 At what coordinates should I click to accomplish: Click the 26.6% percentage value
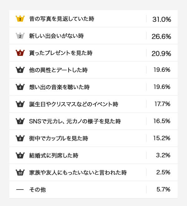click(x=161, y=36)
